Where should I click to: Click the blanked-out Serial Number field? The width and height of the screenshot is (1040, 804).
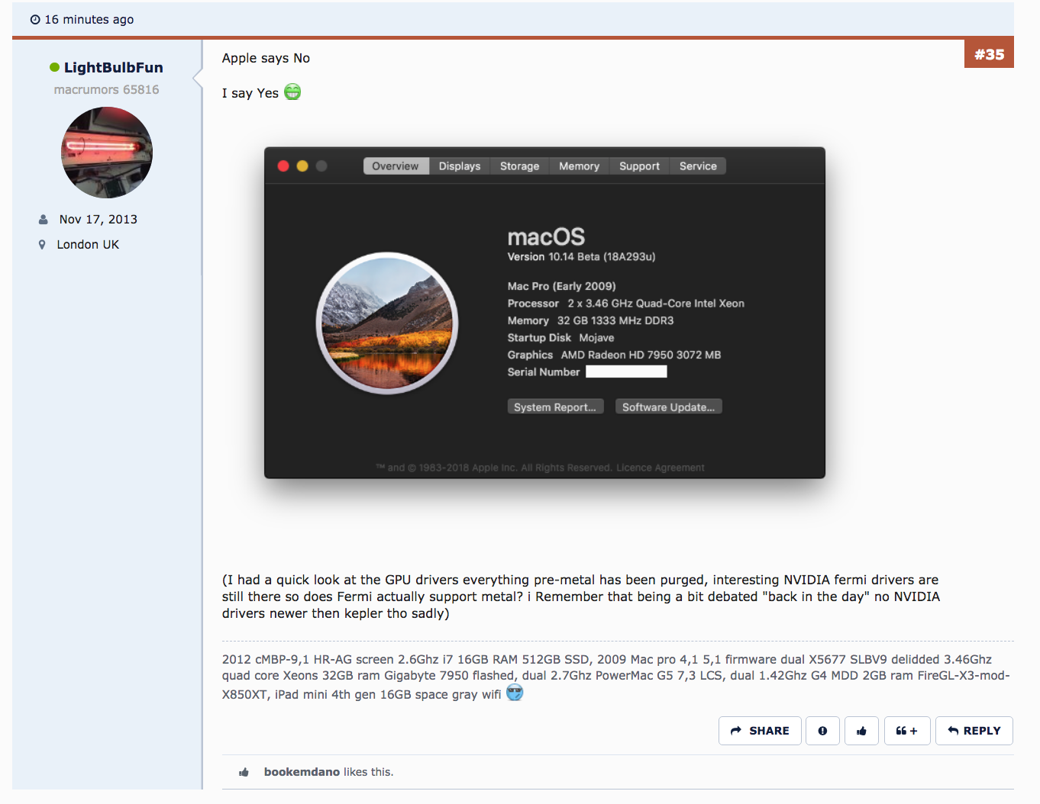coord(626,371)
